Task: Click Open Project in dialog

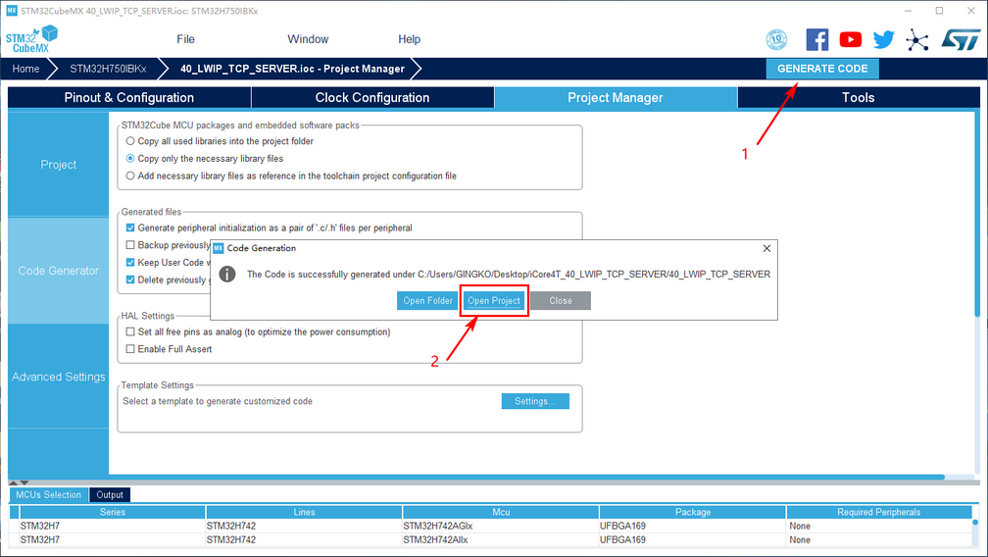Action: pyautogui.click(x=494, y=300)
